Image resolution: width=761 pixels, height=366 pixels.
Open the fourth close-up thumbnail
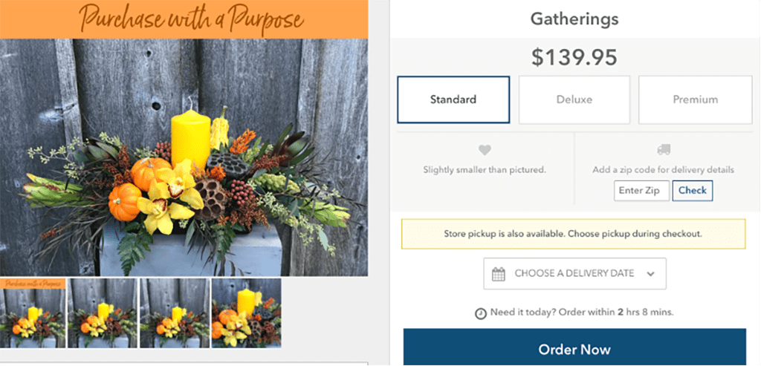pyautogui.click(x=246, y=313)
